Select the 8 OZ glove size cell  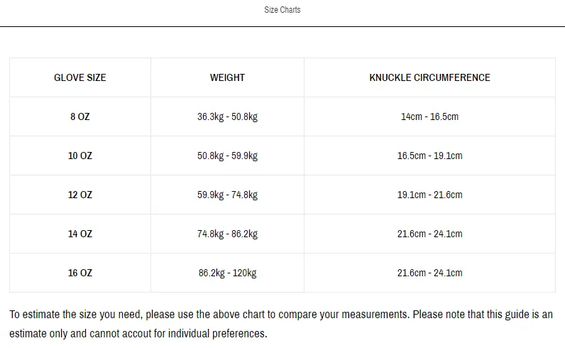80,116
